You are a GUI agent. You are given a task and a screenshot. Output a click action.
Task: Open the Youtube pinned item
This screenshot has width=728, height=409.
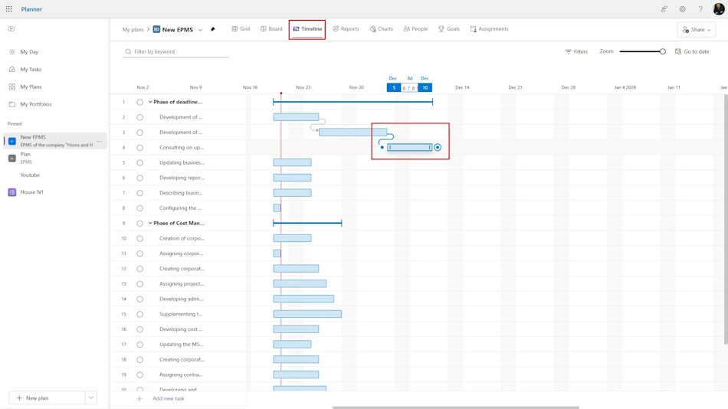point(30,175)
